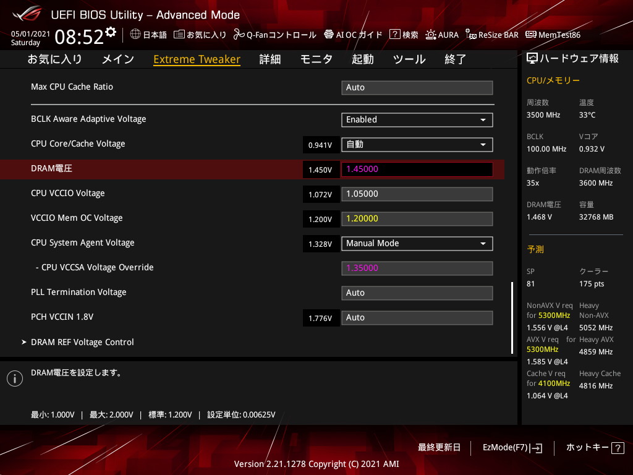Select PLL Termination Voltage label

pyautogui.click(x=79, y=292)
